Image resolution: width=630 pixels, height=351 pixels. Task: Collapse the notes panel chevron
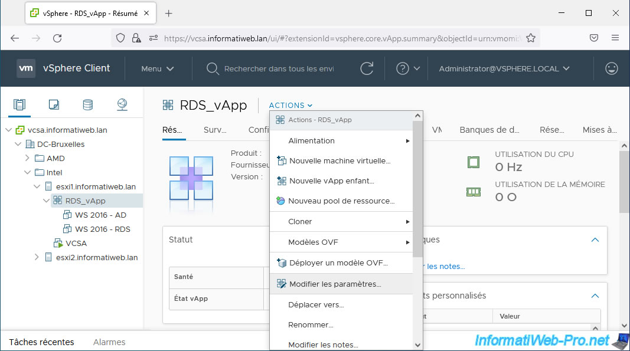[595, 240]
